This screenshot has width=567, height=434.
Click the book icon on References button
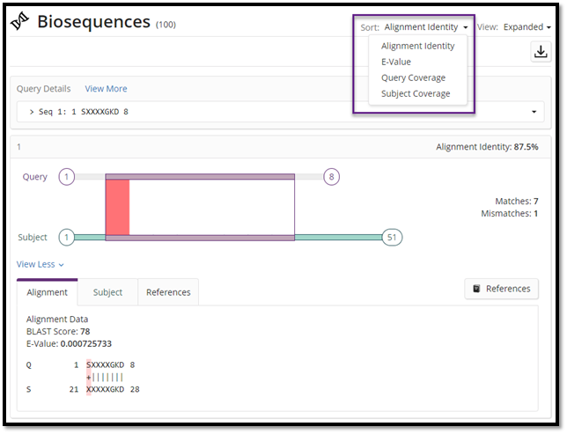(x=476, y=289)
